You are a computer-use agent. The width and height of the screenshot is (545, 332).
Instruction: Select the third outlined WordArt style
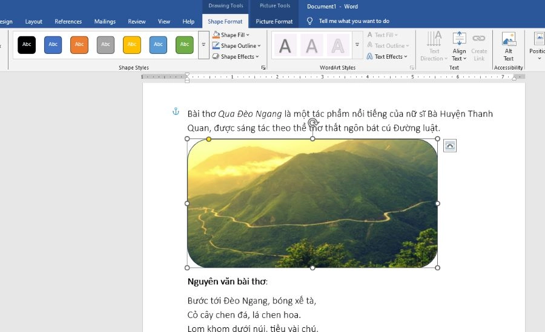pos(338,45)
